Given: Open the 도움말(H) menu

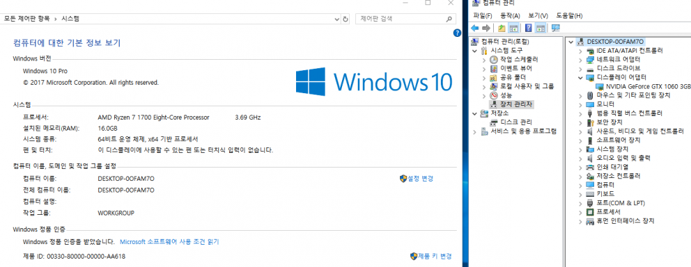Looking at the screenshot, I should (569, 16).
